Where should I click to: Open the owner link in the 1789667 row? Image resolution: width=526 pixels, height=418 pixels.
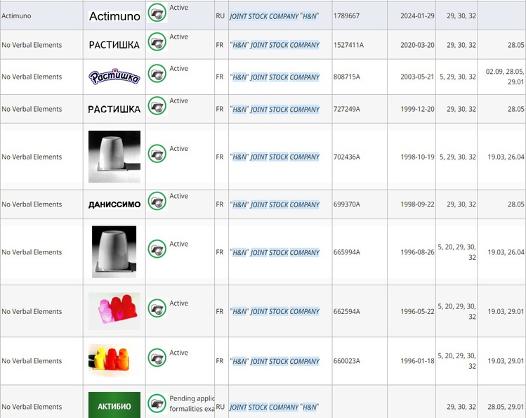(274, 16)
